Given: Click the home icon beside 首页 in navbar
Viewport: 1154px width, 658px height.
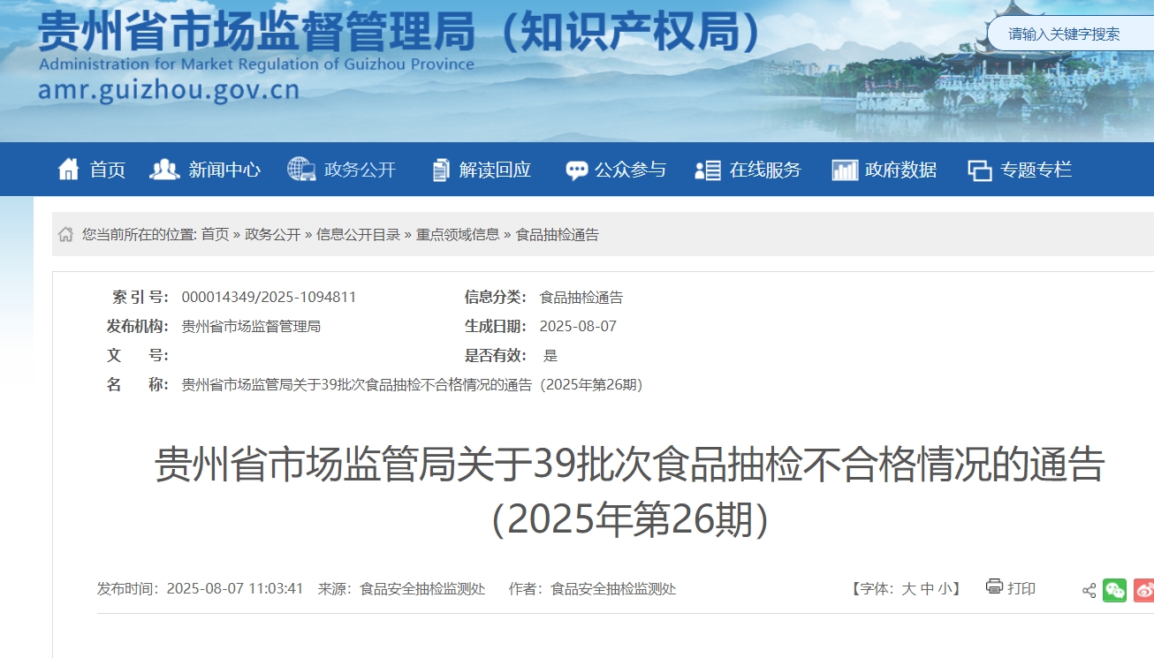Looking at the screenshot, I should point(68,170).
